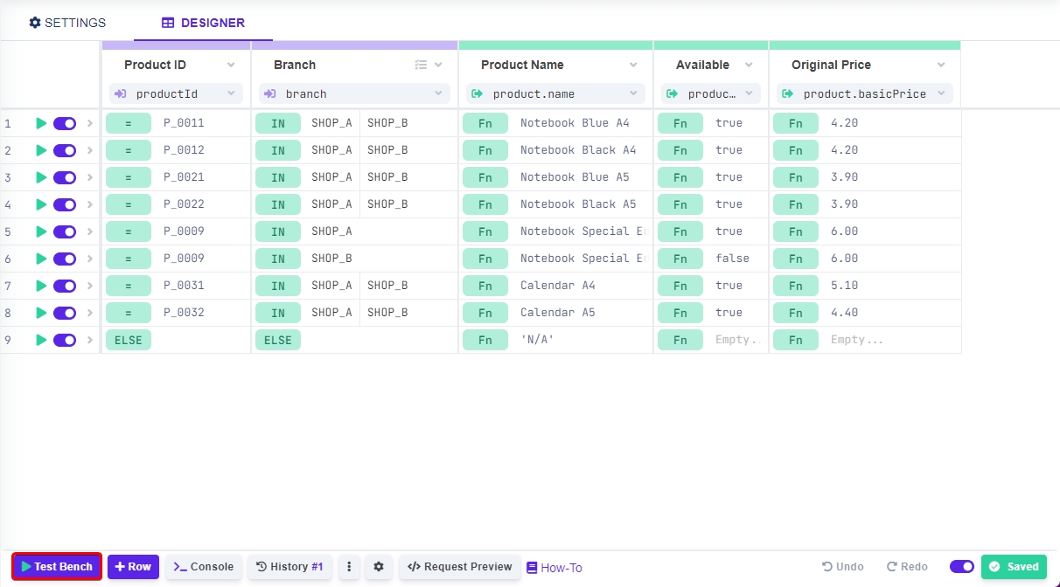
Task: Expand the Product ID column header dropdown
Action: point(231,65)
